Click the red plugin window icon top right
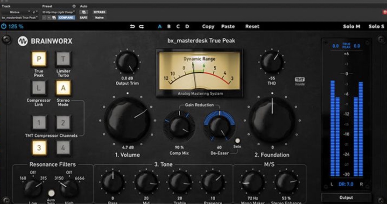 point(385,12)
